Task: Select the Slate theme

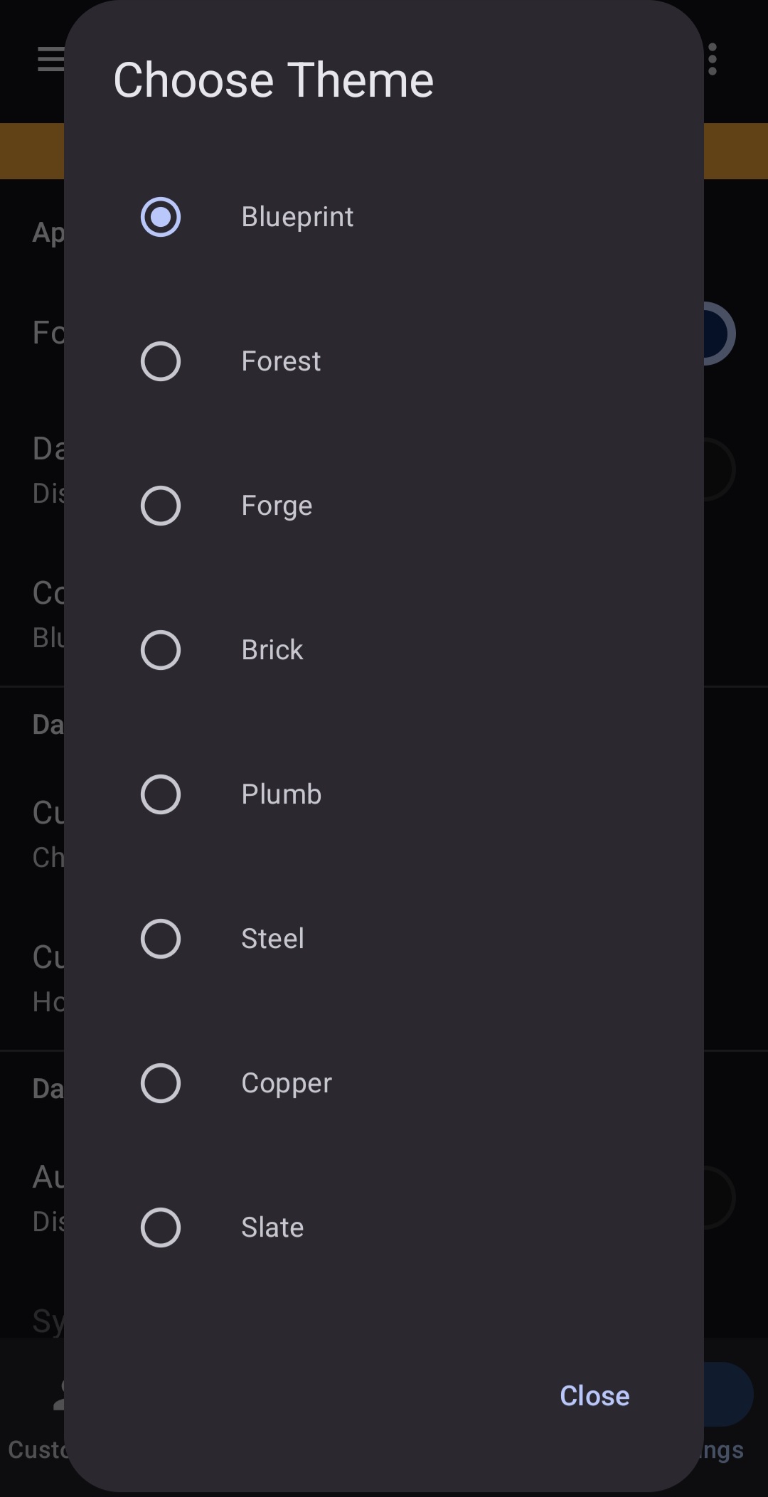Action: (x=161, y=1227)
